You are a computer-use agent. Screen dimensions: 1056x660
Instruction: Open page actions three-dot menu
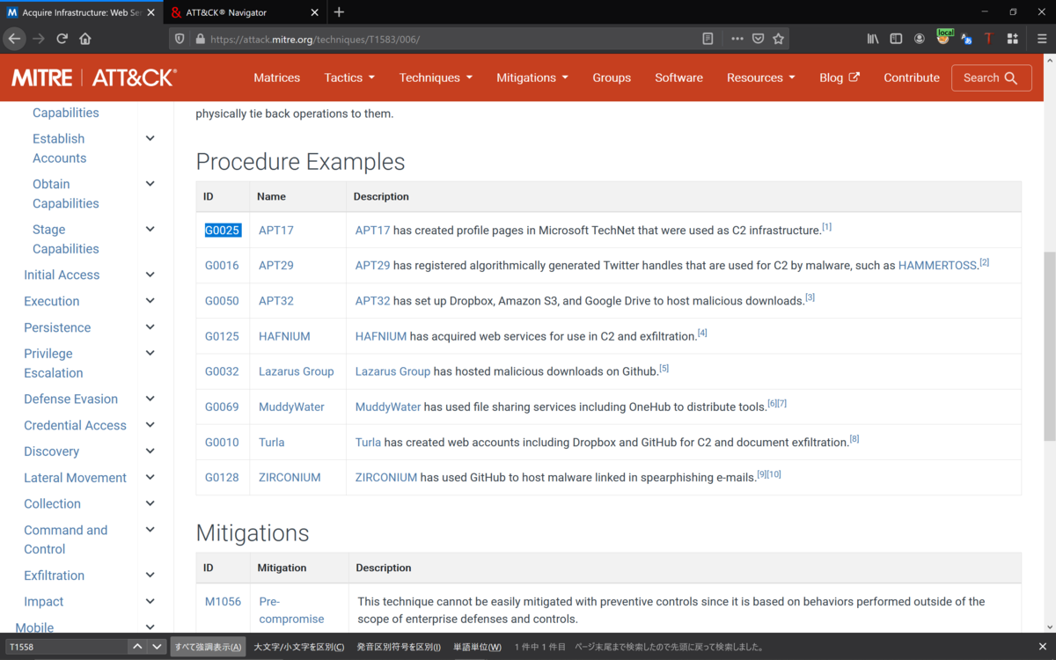point(737,39)
